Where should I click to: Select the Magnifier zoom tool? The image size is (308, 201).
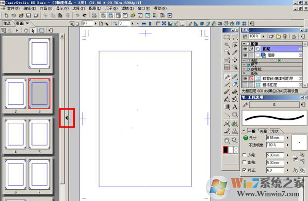pyautogui.click(x=234, y=140)
